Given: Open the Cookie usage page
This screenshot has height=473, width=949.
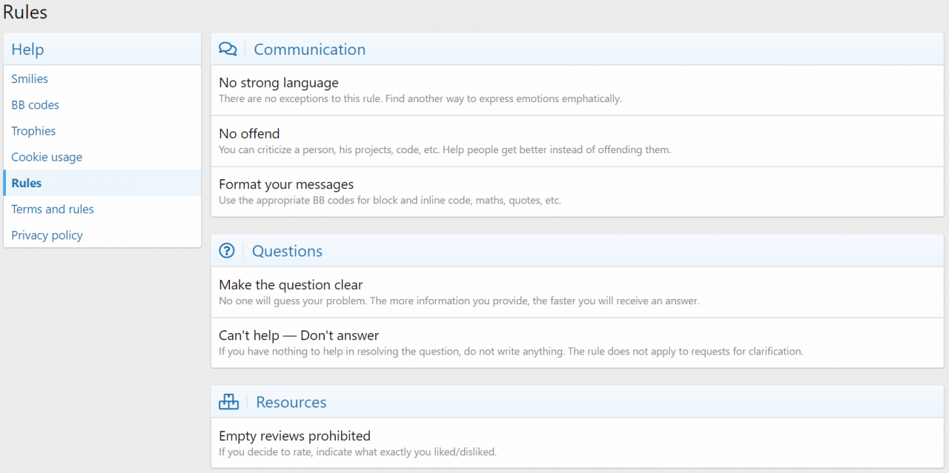Looking at the screenshot, I should (x=47, y=157).
